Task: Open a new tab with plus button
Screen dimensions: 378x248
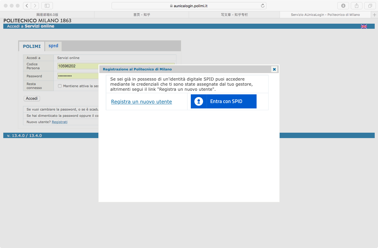Action: (x=374, y=15)
